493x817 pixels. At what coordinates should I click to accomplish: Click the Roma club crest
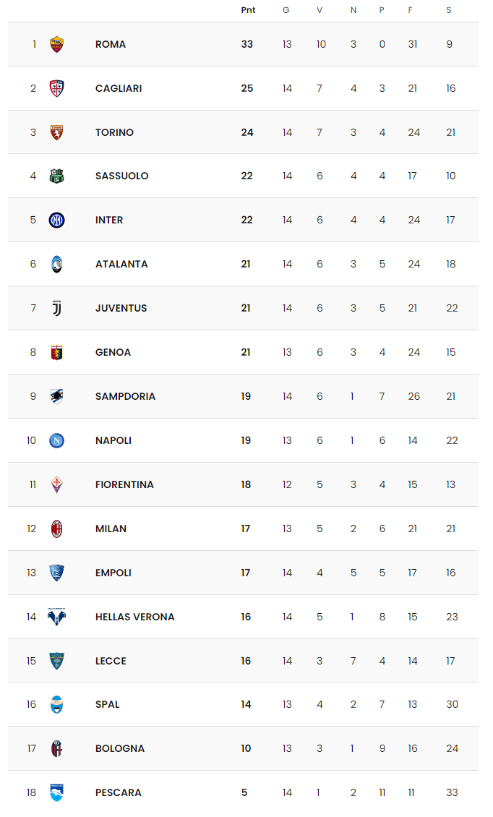(57, 44)
